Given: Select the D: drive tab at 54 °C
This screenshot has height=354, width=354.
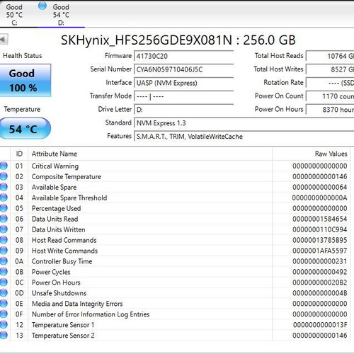Looking at the screenshot, I should tap(61, 15).
